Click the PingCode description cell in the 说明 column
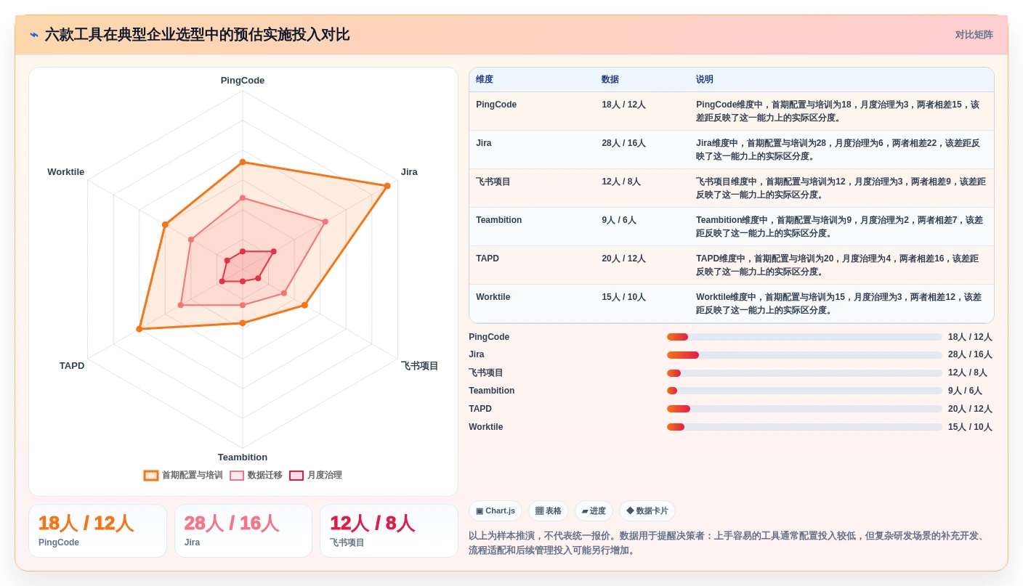The image size is (1023, 586). (x=841, y=111)
